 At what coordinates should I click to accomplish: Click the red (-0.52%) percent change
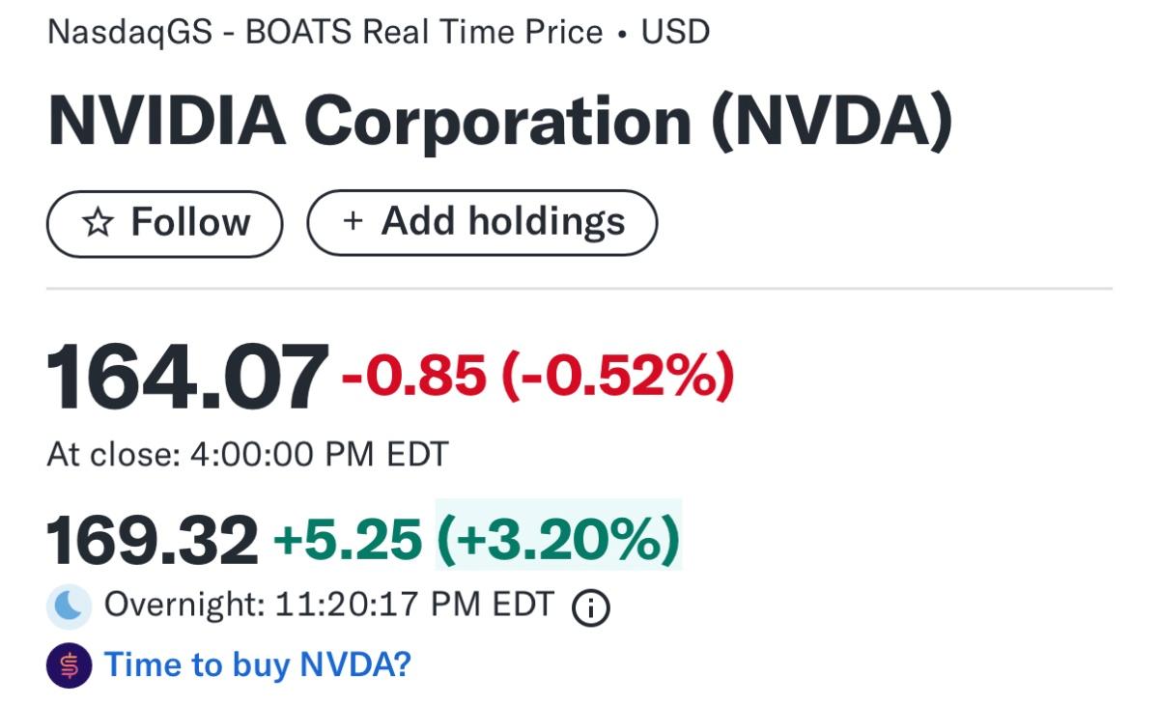point(617,375)
